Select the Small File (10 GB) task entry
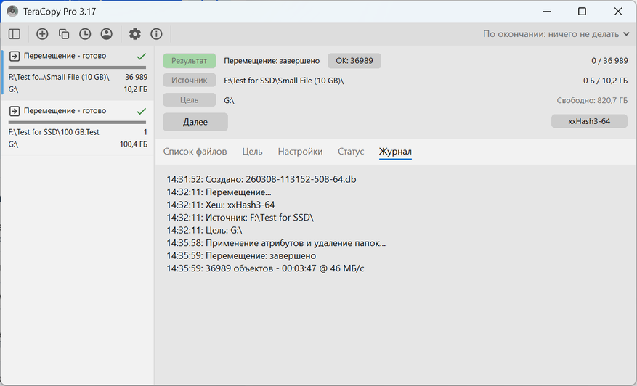637x386 pixels. pos(77,73)
